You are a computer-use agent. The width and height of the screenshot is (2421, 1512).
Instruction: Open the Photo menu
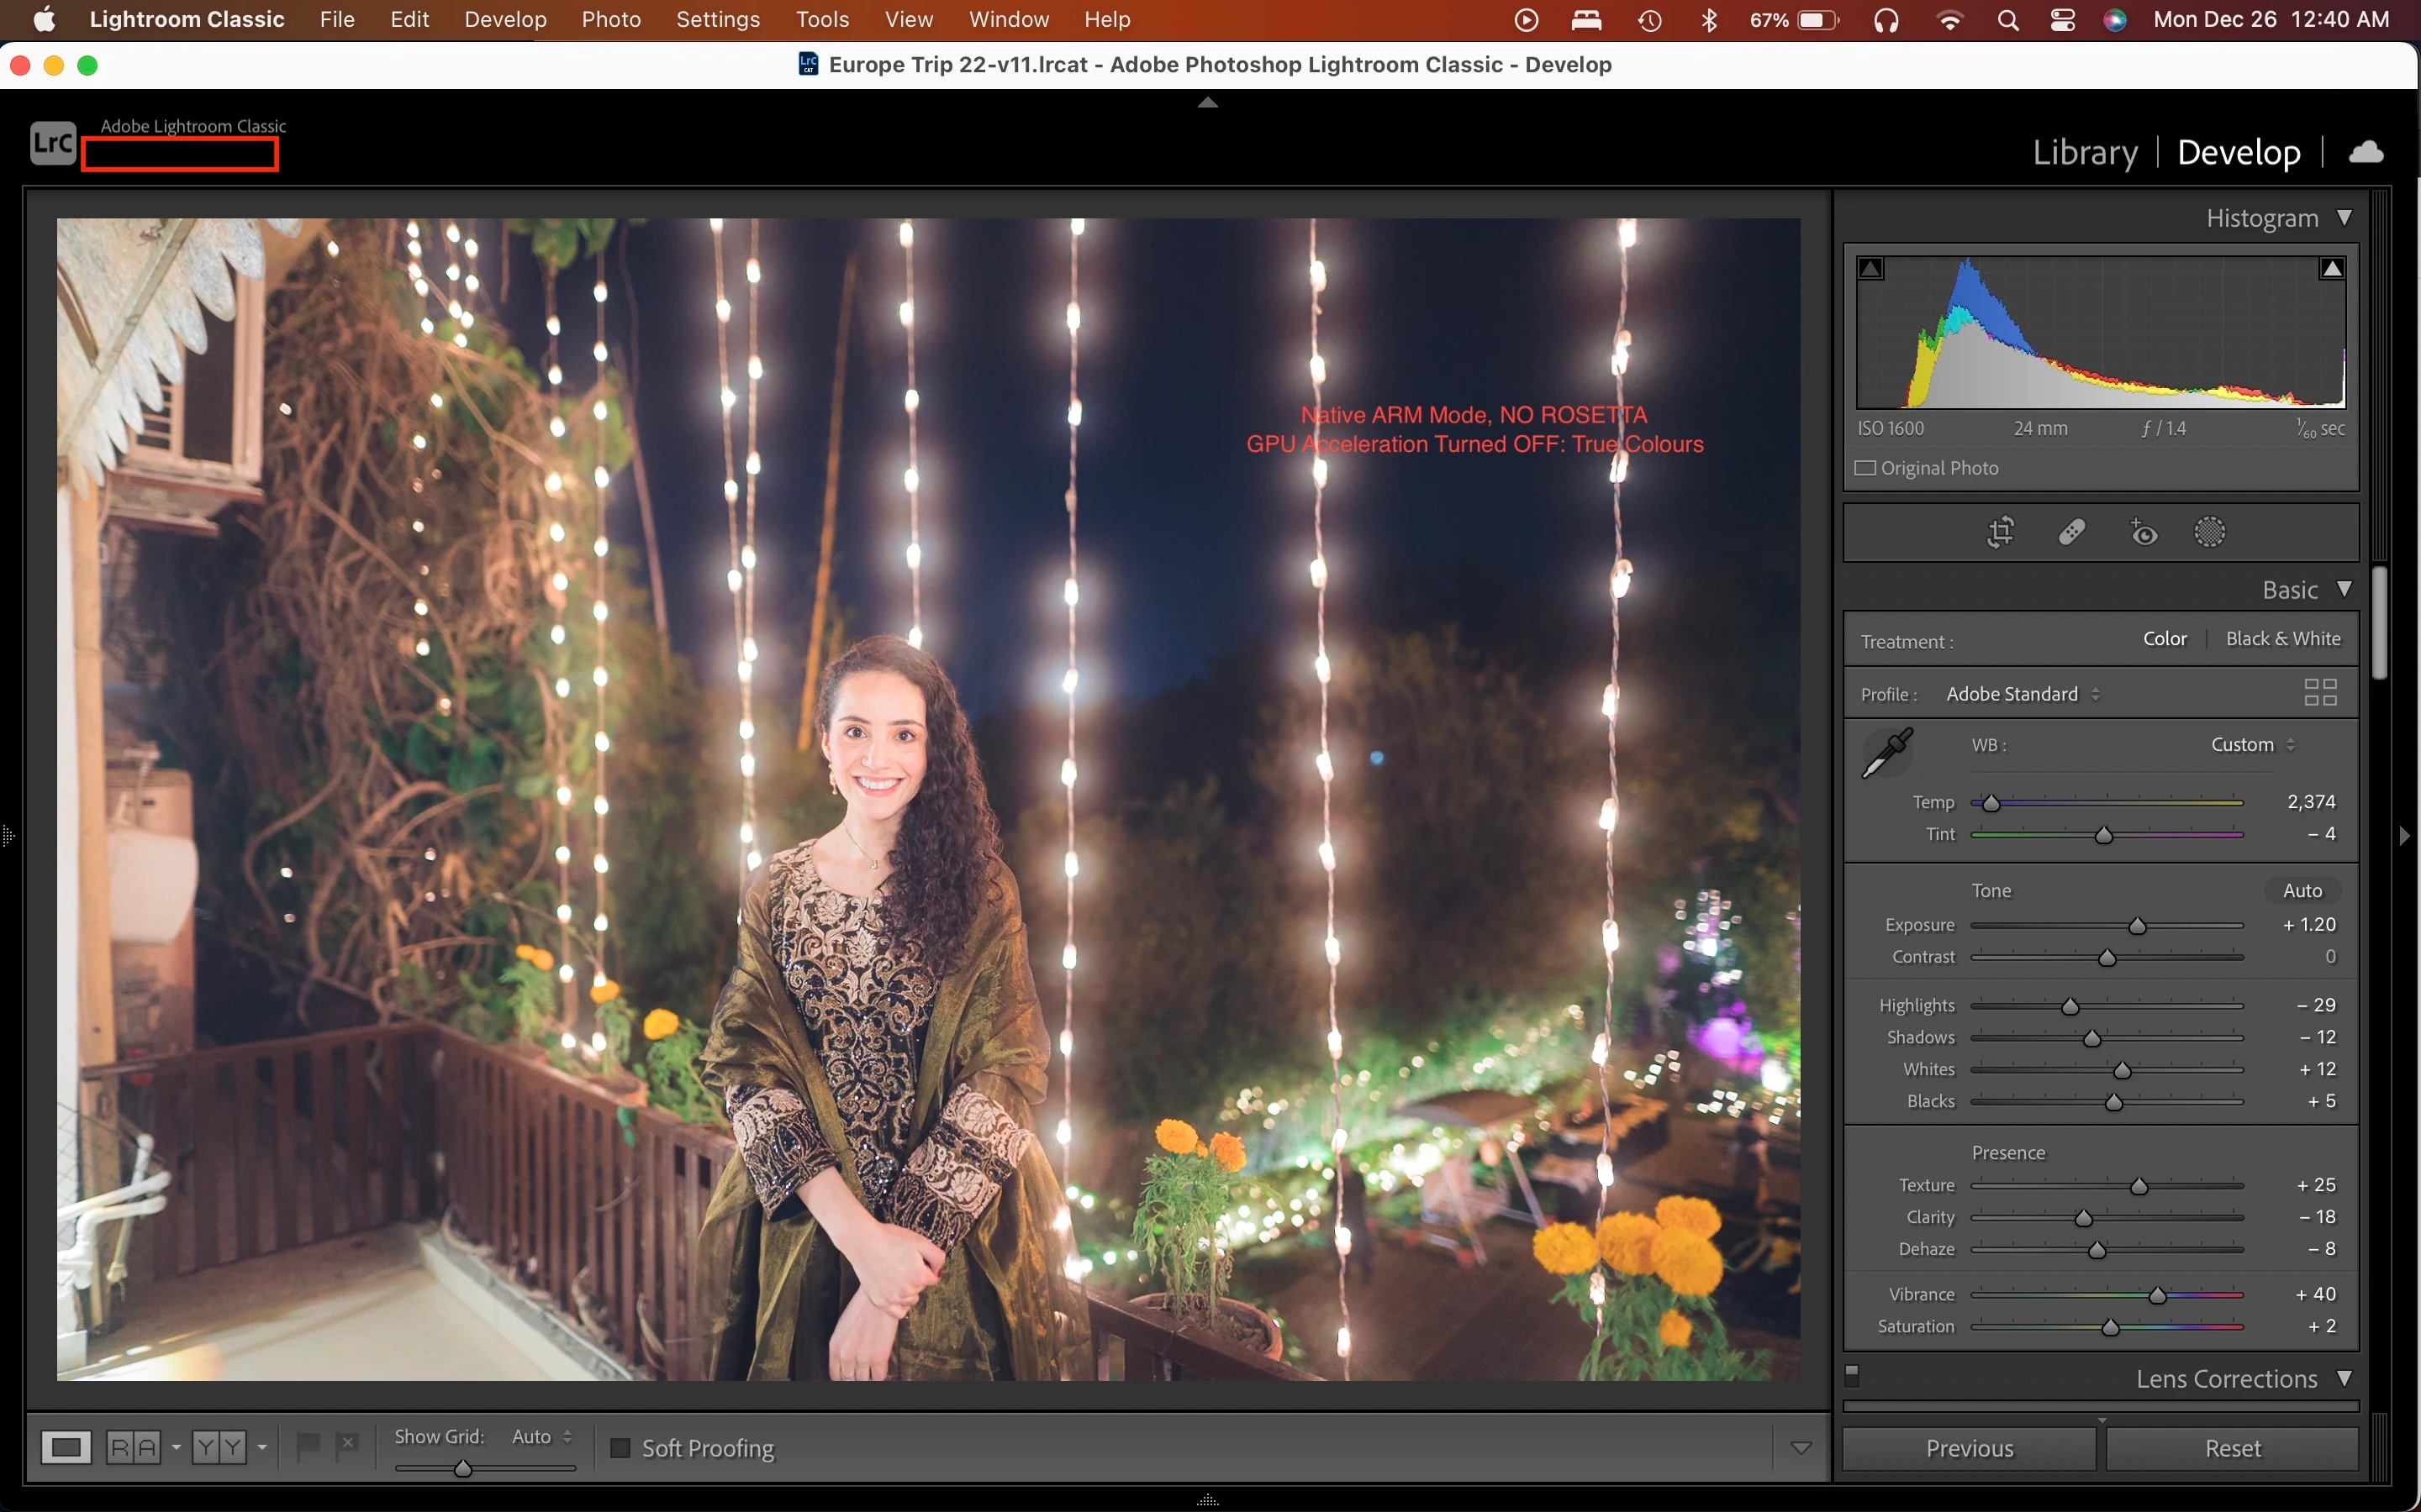coord(610,19)
